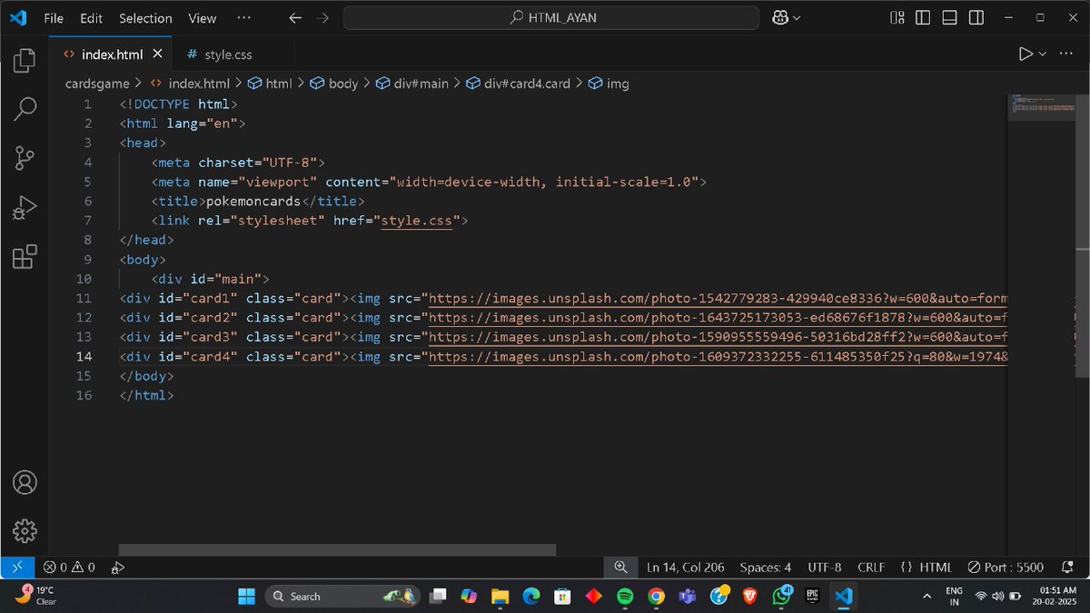1090x613 pixels.
Task: Change encoding via UTF-8
Action: point(825,567)
